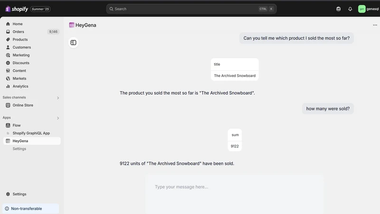The image size is (380, 214).
Task: Click the Analytics bar chart icon
Action: pos(8,86)
